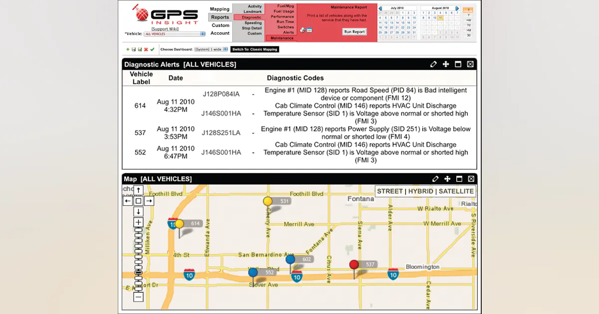Click the printer icon in Maintenance Report panel
The height and width of the screenshot is (314, 599).
(x=302, y=30)
